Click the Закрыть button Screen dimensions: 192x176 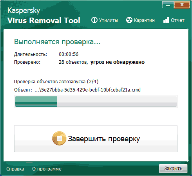(173, 169)
